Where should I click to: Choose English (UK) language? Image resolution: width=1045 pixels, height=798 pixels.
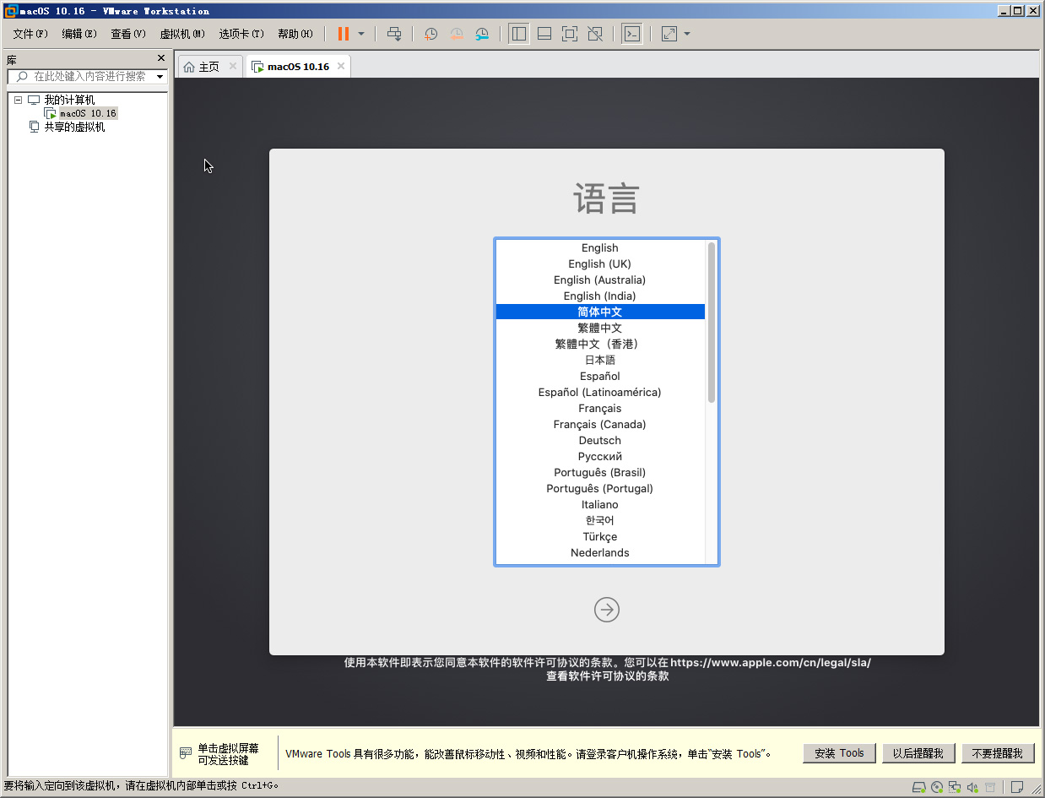(x=600, y=263)
